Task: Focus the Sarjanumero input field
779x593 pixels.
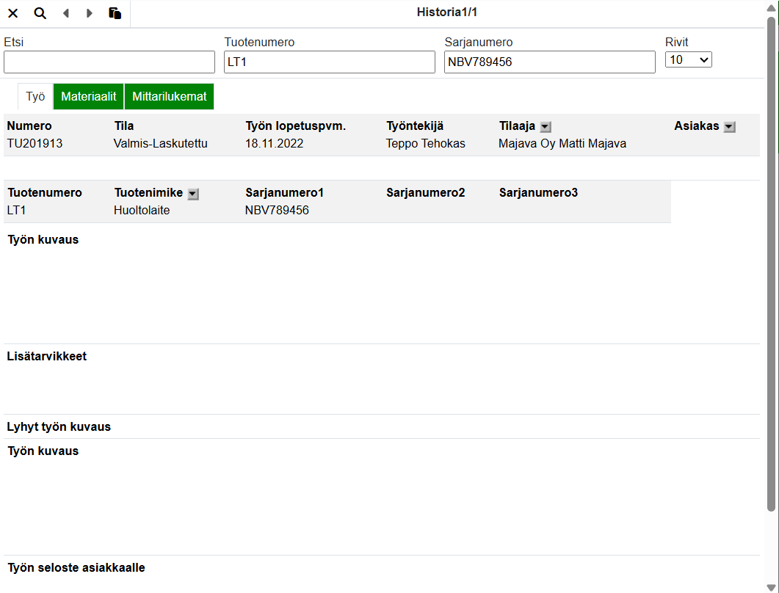Action: pos(550,62)
